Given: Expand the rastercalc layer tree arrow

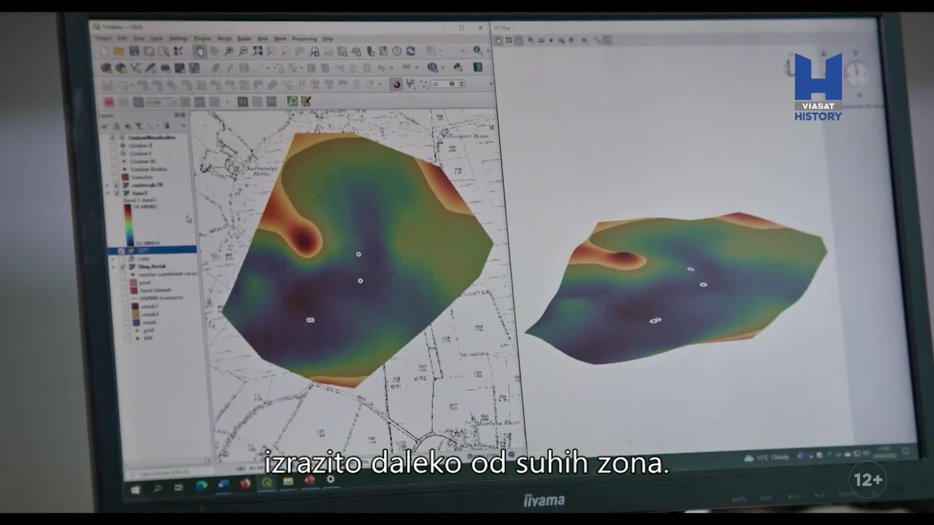Looking at the screenshot, I should (108, 185).
